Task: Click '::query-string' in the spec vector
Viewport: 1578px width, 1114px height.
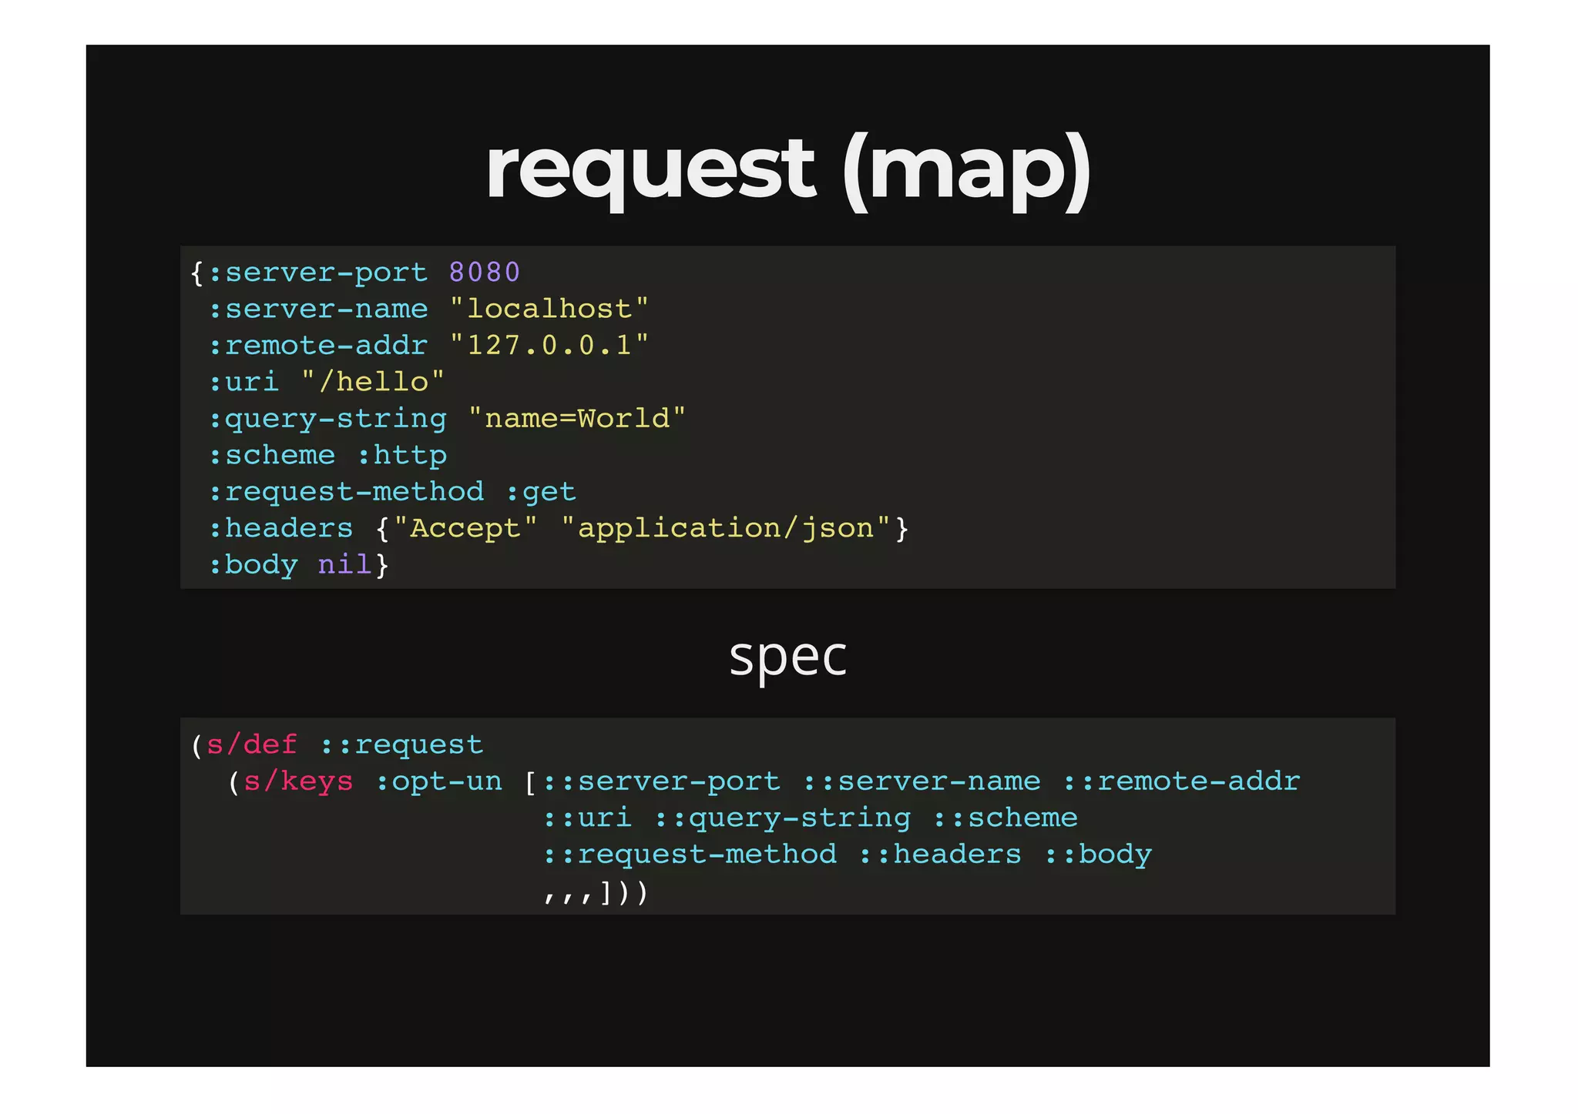Action: tap(782, 819)
